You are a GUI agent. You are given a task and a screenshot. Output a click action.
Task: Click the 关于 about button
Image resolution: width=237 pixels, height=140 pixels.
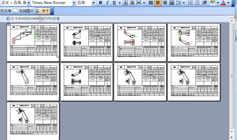click(43, 11)
